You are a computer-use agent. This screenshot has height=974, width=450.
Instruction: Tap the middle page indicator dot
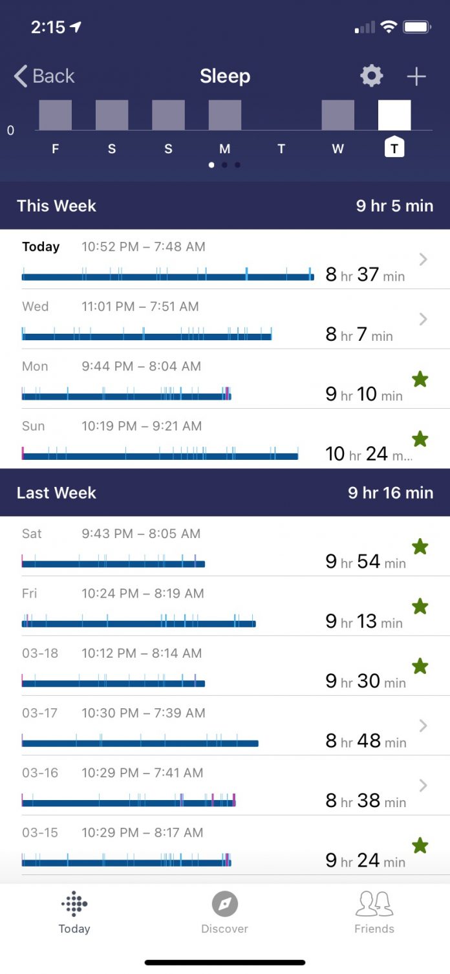pyautogui.click(x=224, y=165)
